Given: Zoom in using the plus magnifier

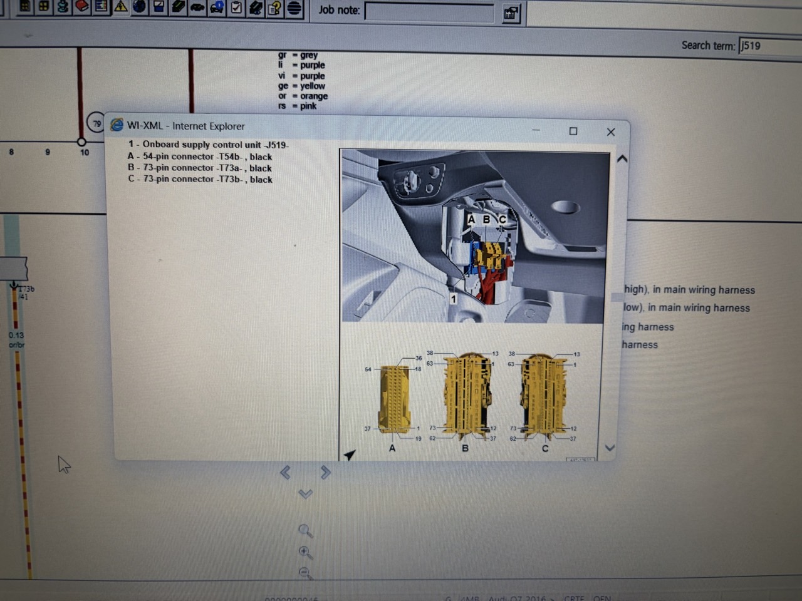Looking at the screenshot, I should [x=305, y=552].
